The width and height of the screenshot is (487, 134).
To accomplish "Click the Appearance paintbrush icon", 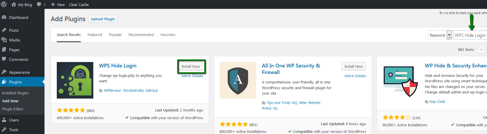I will (x=4, y=72).
